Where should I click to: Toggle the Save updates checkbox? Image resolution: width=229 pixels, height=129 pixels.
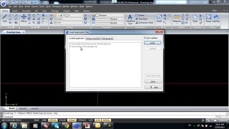pos(145,38)
